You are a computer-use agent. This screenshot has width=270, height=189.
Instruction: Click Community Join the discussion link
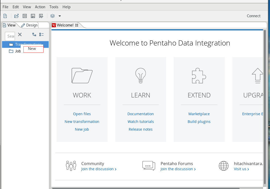(x=99, y=169)
